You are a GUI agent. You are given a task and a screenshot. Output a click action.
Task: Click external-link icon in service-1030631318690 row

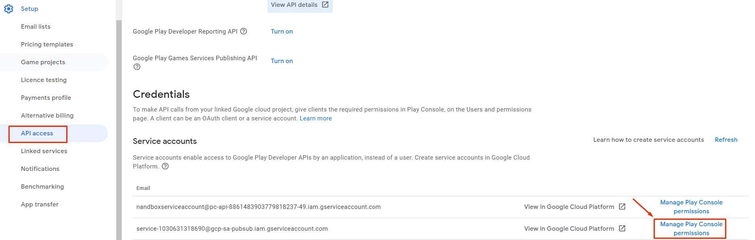[x=622, y=229]
